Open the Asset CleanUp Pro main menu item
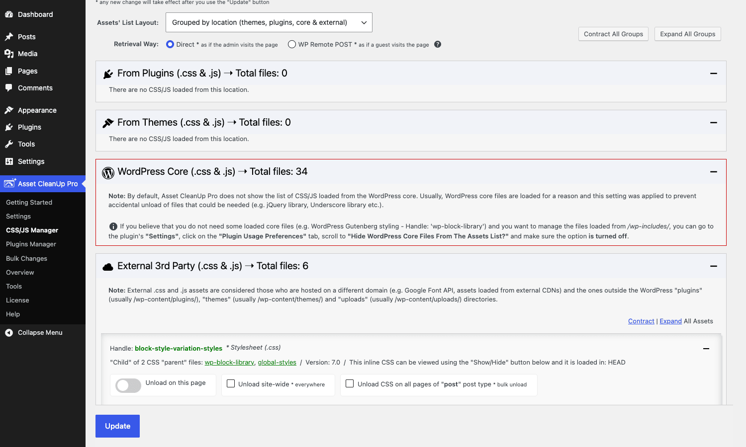Image resolution: width=746 pixels, height=447 pixels. click(43, 184)
